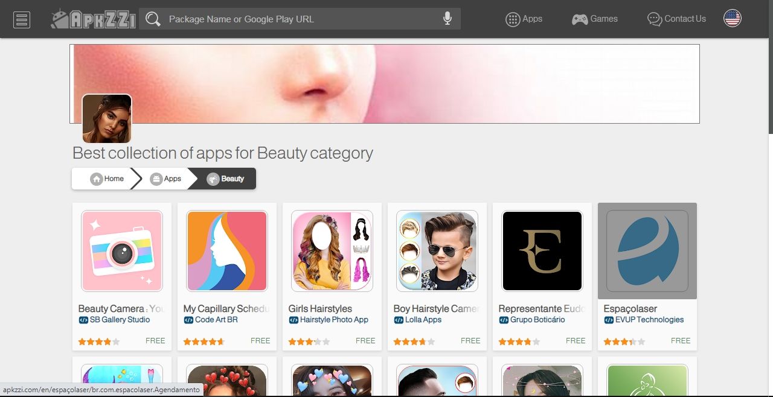The image size is (773, 397).
Task: Click star rating of Representante Eudora
Action: click(x=519, y=341)
